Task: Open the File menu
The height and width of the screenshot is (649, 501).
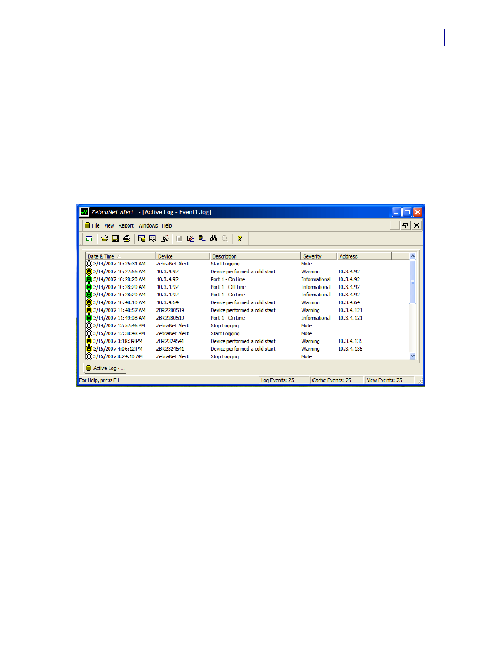Action: point(96,225)
